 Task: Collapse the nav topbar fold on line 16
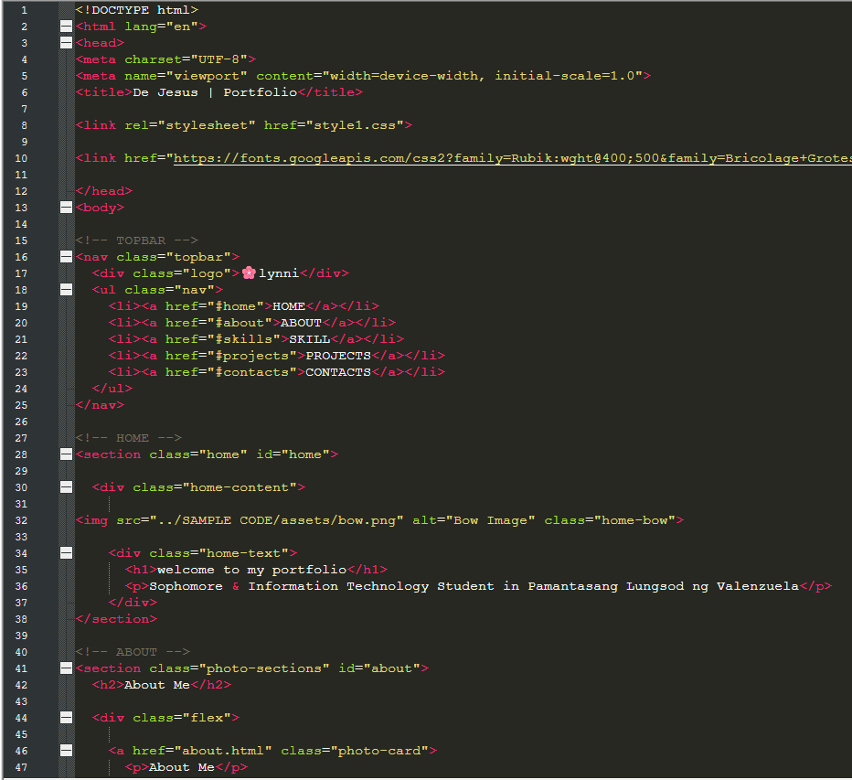[x=67, y=257]
